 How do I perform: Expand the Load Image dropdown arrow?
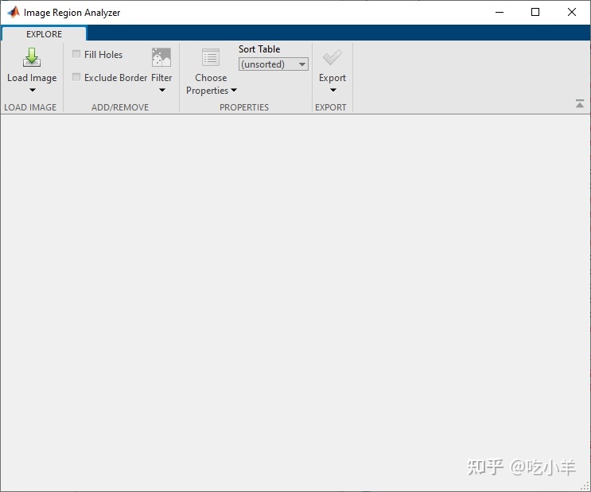click(33, 90)
